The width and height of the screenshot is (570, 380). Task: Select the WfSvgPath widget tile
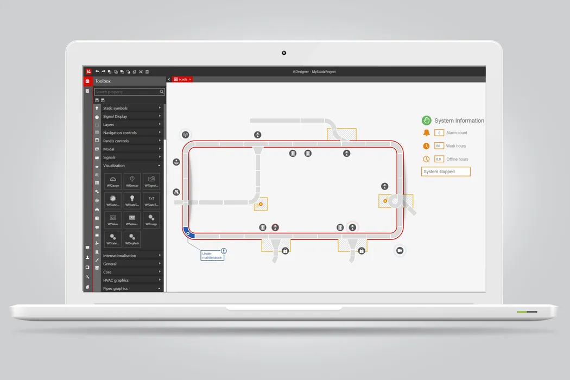132,239
